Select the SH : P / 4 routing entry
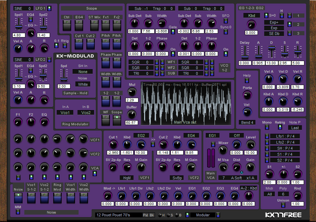316x222 pixels. coord(285,148)
